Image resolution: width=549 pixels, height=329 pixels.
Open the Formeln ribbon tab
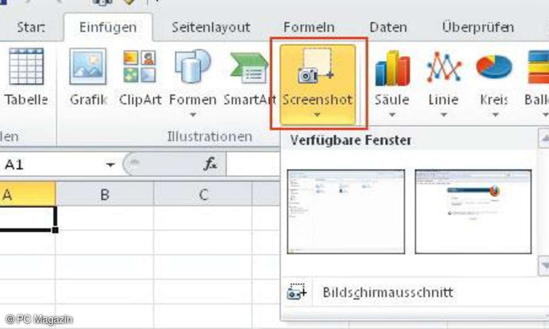coord(309,27)
